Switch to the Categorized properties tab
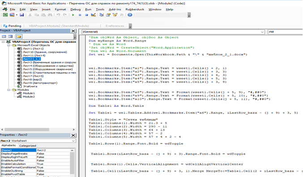 tap(27, 146)
